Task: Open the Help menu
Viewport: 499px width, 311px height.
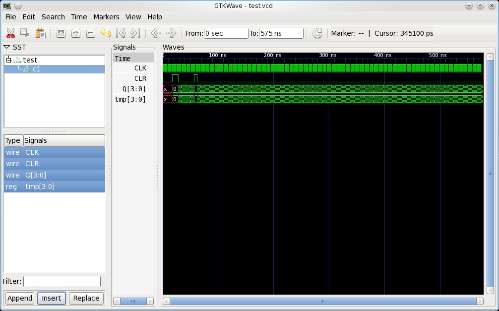Action: pyautogui.click(x=155, y=17)
